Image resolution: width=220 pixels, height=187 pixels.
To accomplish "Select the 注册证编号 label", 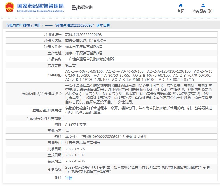I will 53,35.
